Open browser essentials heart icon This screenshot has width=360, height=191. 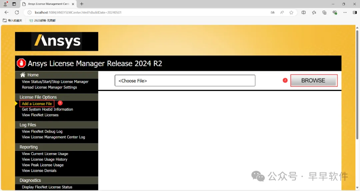[335, 12]
